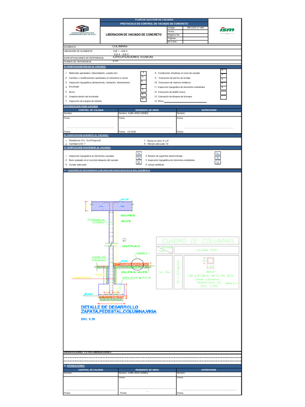The image size is (305, 407).
Task: Click the 'Verificación durante el vaciado' header bar
Action: (152, 135)
